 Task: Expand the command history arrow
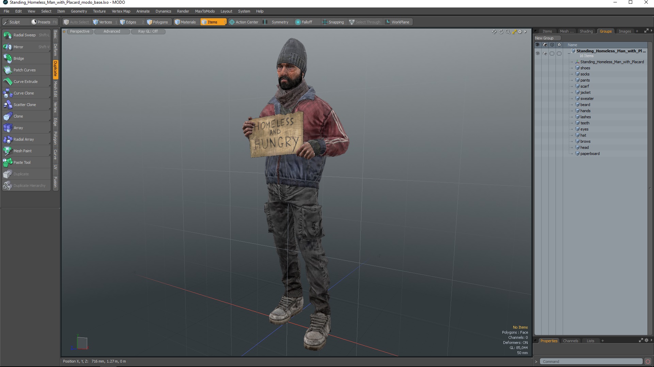(536, 362)
